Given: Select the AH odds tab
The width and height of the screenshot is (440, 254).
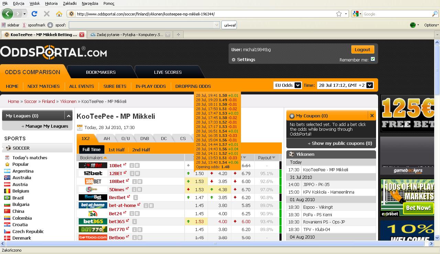Looking at the screenshot, I should coord(107,138).
